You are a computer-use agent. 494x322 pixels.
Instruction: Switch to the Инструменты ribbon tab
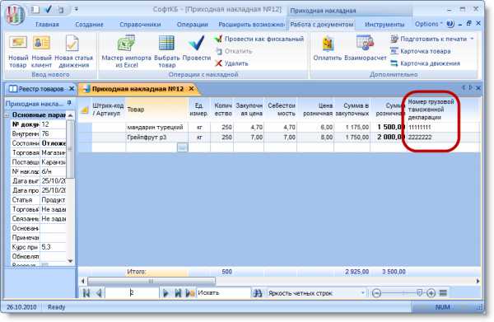coord(384,25)
